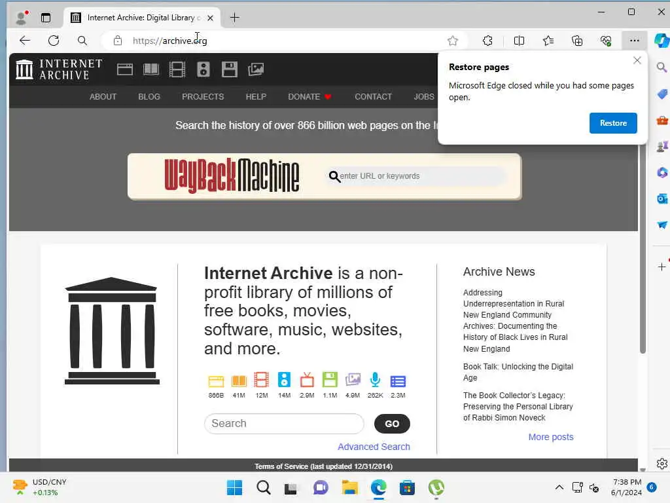Viewport: 670px width, 503px height.
Task: Open the Advanced Search link
Action: tap(374, 447)
